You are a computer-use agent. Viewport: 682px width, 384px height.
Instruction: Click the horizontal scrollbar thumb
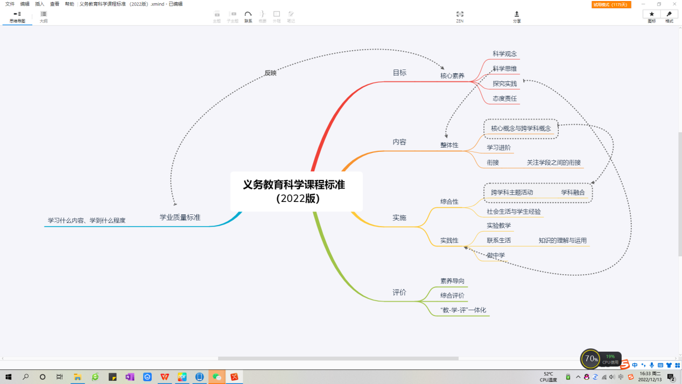coord(338,358)
